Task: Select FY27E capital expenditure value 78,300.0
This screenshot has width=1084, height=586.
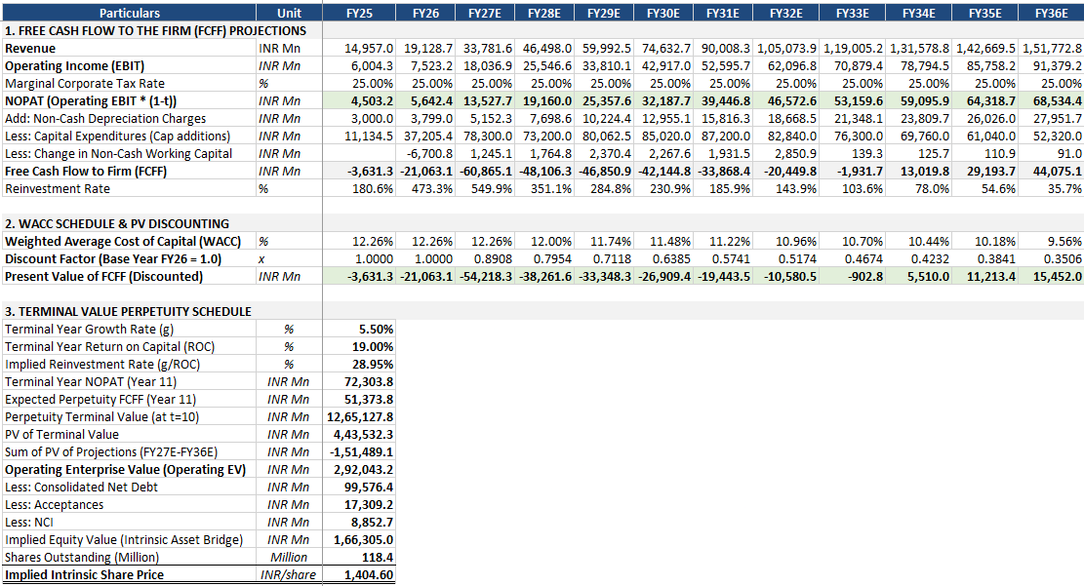Action: coord(488,137)
